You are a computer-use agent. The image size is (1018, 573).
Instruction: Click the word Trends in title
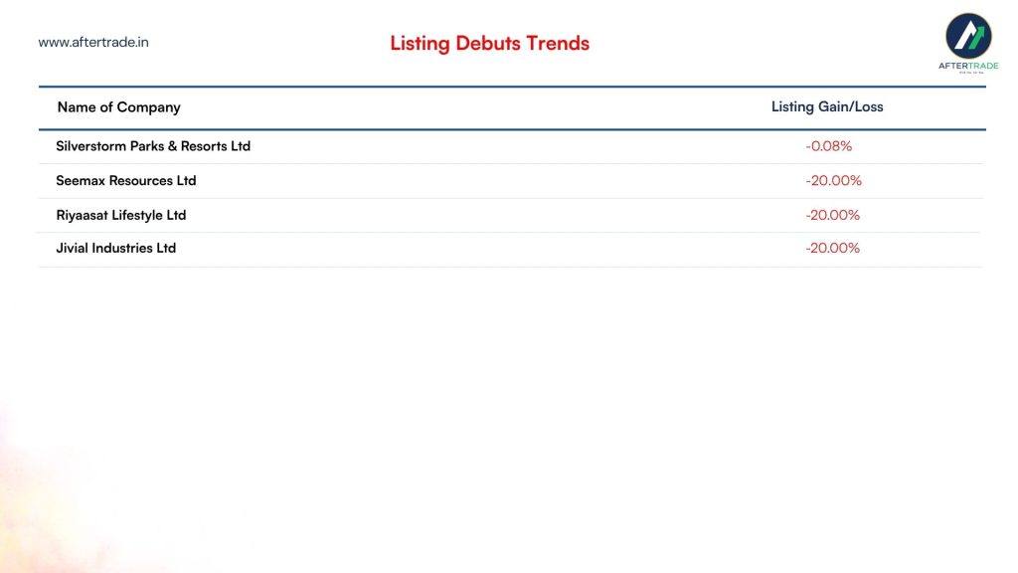558,43
